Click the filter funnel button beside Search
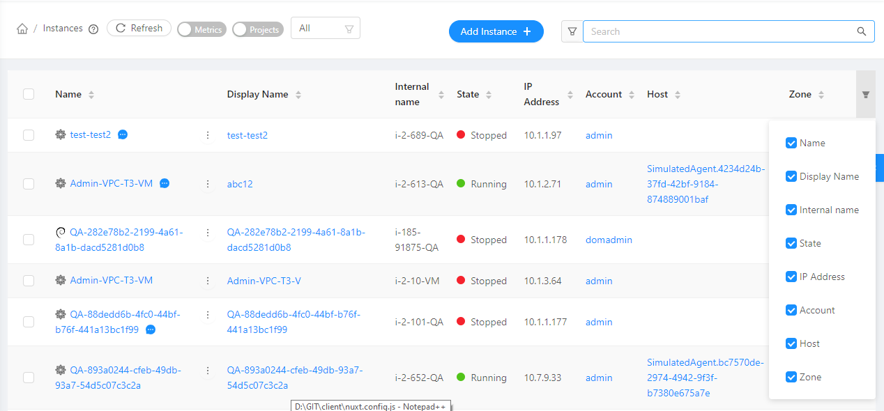 [572, 31]
